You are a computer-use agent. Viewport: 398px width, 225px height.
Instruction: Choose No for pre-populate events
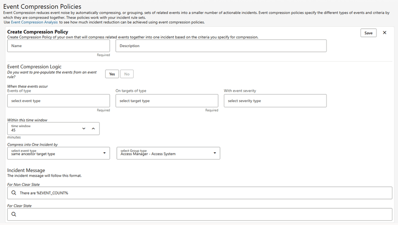tap(126, 74)
